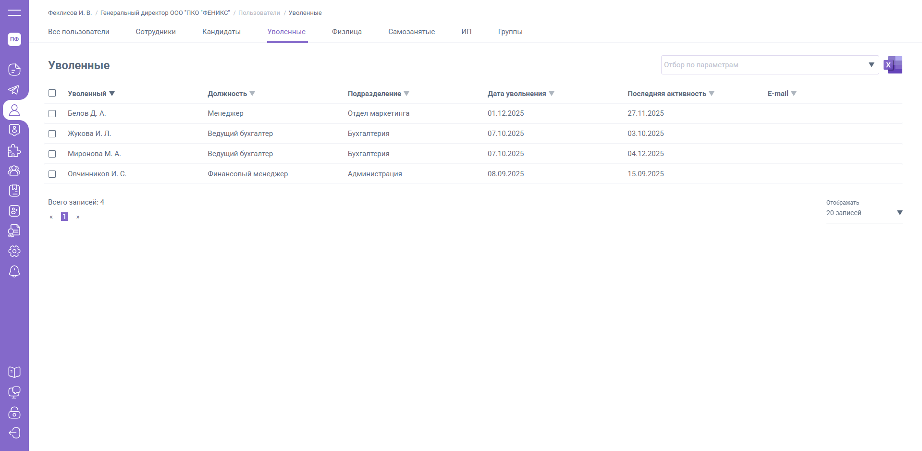Image resolution: width=922 pixels, height=451 pixels.
Task: Open the notifications bell icon
Action: (14, 271)
